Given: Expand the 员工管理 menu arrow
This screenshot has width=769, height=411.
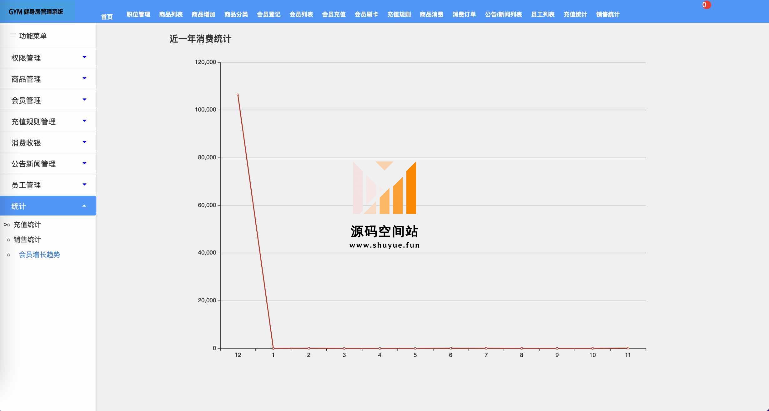Looking at the screenshot, I should click(84, 185).
